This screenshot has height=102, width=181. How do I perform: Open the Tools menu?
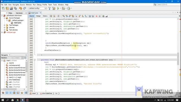click(x=55, y=5)
